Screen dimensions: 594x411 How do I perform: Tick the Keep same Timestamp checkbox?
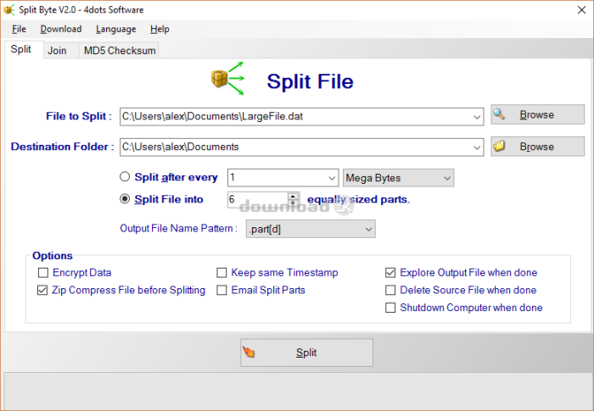click(x=221, y=273)
